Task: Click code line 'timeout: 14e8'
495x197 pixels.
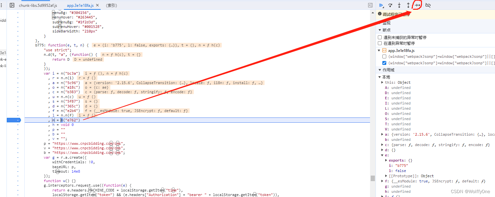Action: click(x=66, y=171)
